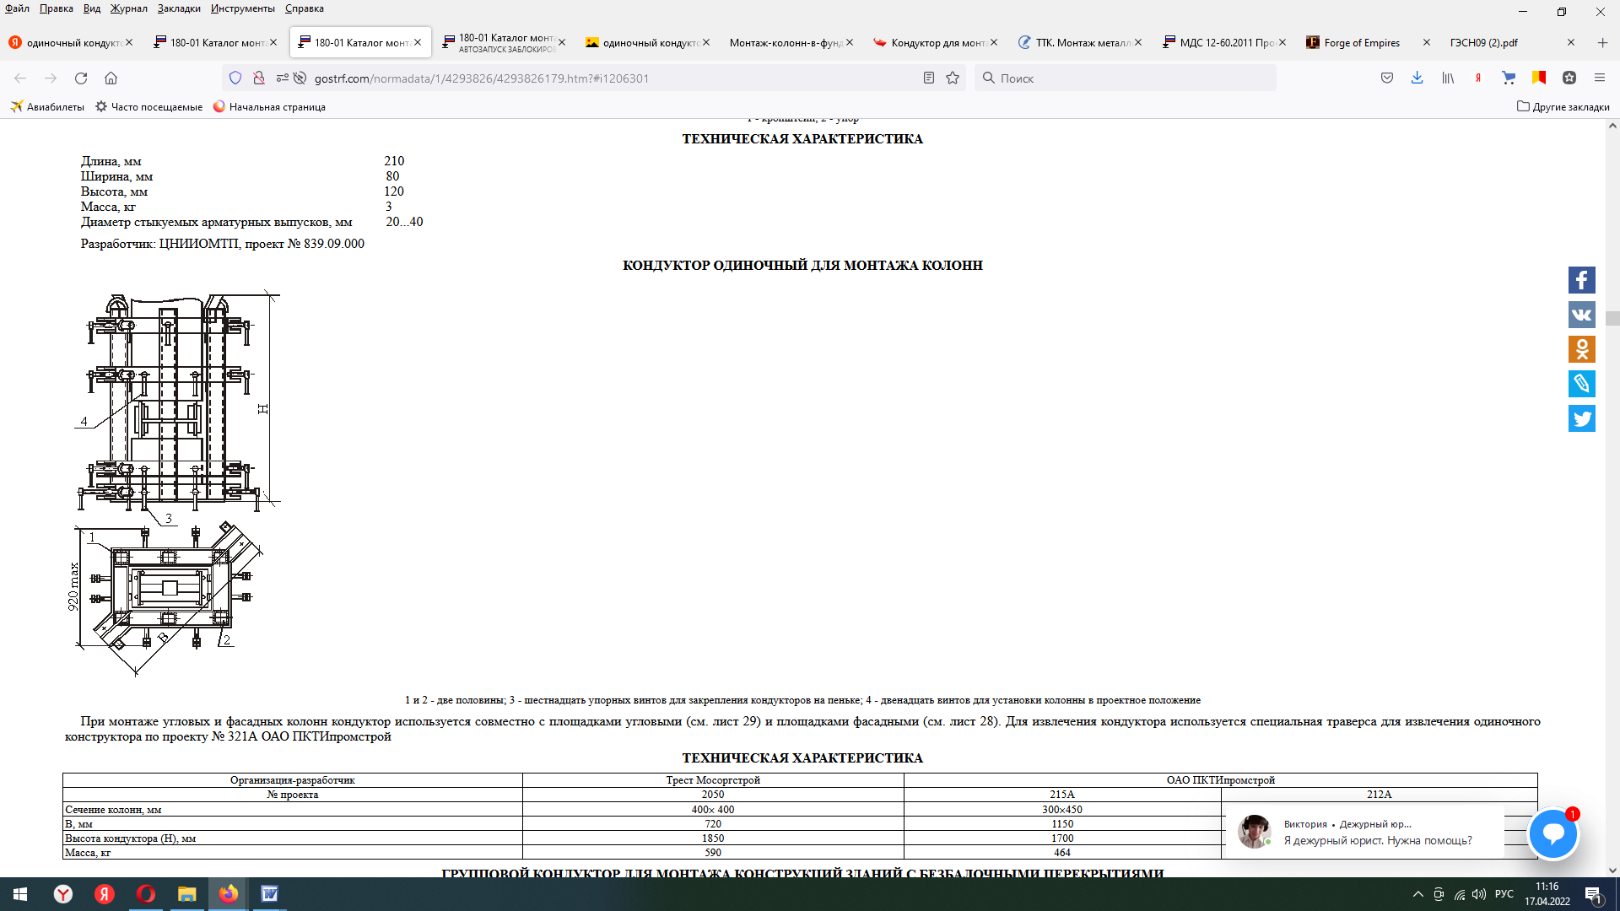
Task: Click the Поиск search field
Action: 1126,78
